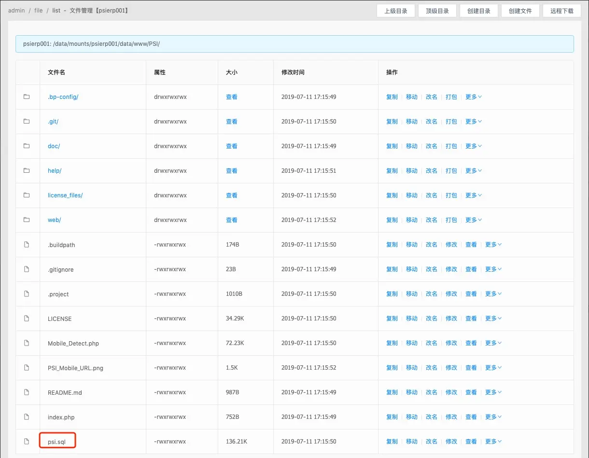Click the file icon beside psi.sql
589x458 pixels.
click(x=27, y=442)
